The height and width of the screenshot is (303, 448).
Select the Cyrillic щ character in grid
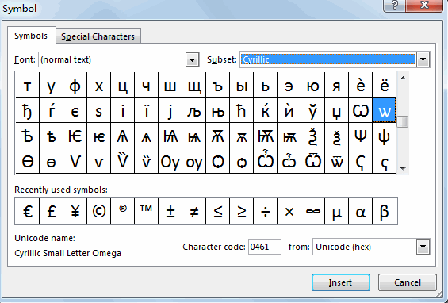click(x=194, y=85)
